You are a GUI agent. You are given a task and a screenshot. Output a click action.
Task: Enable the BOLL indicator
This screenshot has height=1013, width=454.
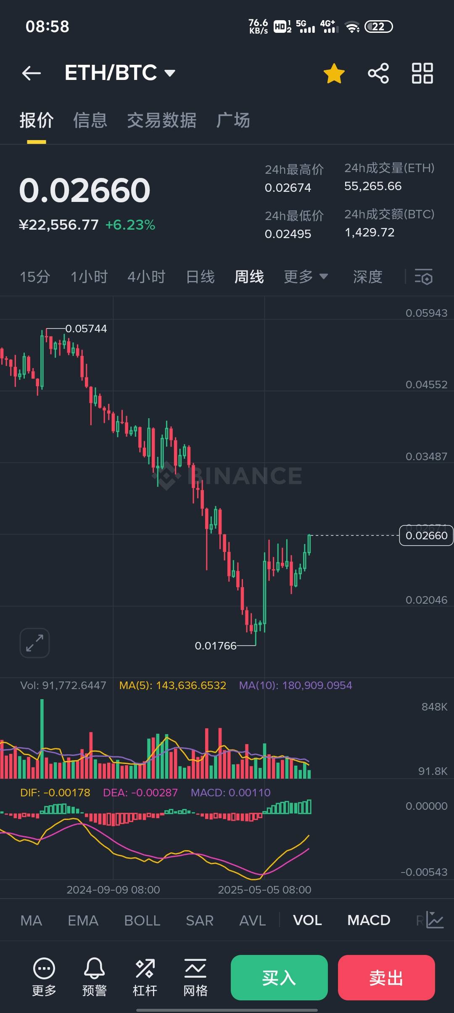142,920
